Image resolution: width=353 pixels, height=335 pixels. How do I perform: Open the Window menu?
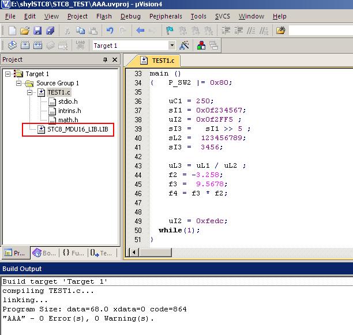tap(251, 16)
